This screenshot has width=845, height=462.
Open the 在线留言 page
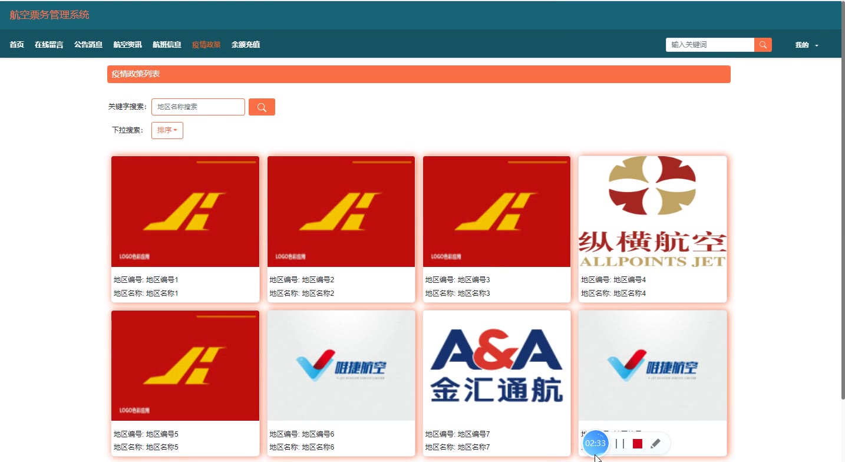[49, 45]
